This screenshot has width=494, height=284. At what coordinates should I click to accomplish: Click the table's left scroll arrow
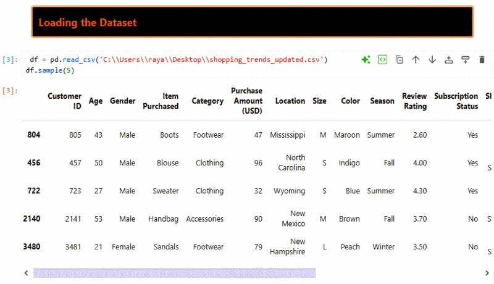pos(26,272)
